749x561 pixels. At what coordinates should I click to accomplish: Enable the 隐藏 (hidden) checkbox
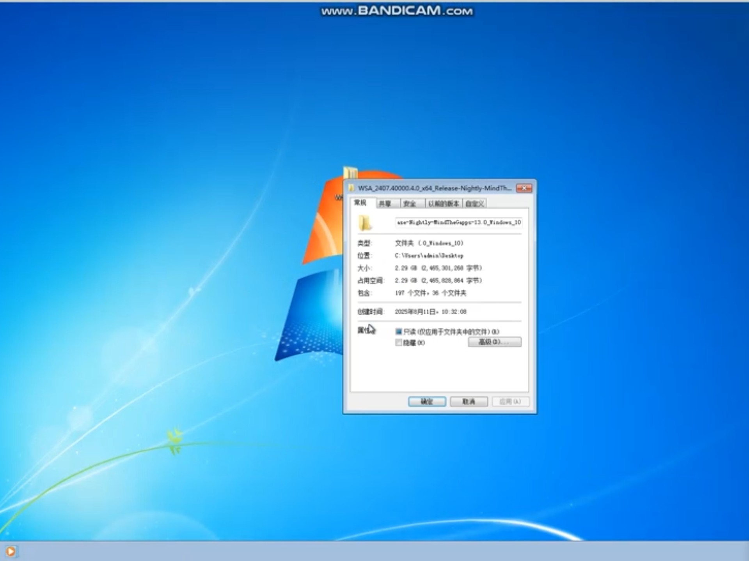399,342
